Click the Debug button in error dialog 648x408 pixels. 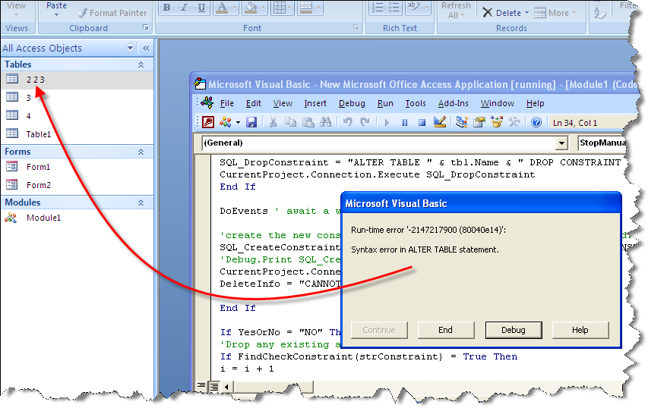tap(514, 330)
